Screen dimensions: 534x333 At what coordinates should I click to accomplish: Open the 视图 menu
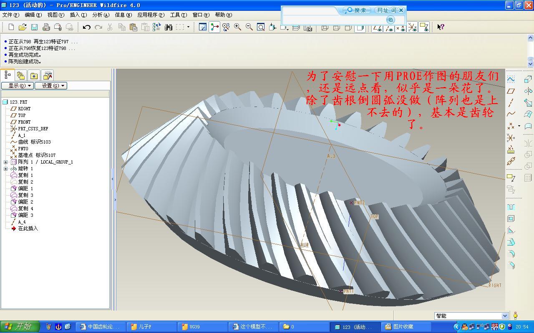click(x=56, y=15)
